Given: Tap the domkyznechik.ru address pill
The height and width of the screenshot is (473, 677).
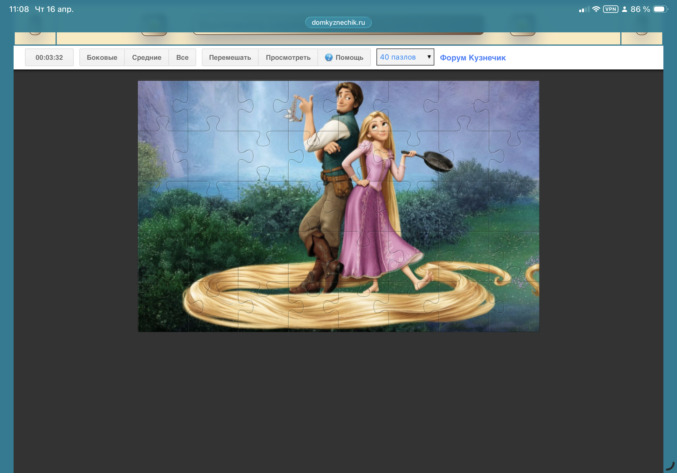Looking at the screenshot, I should 338,22.
